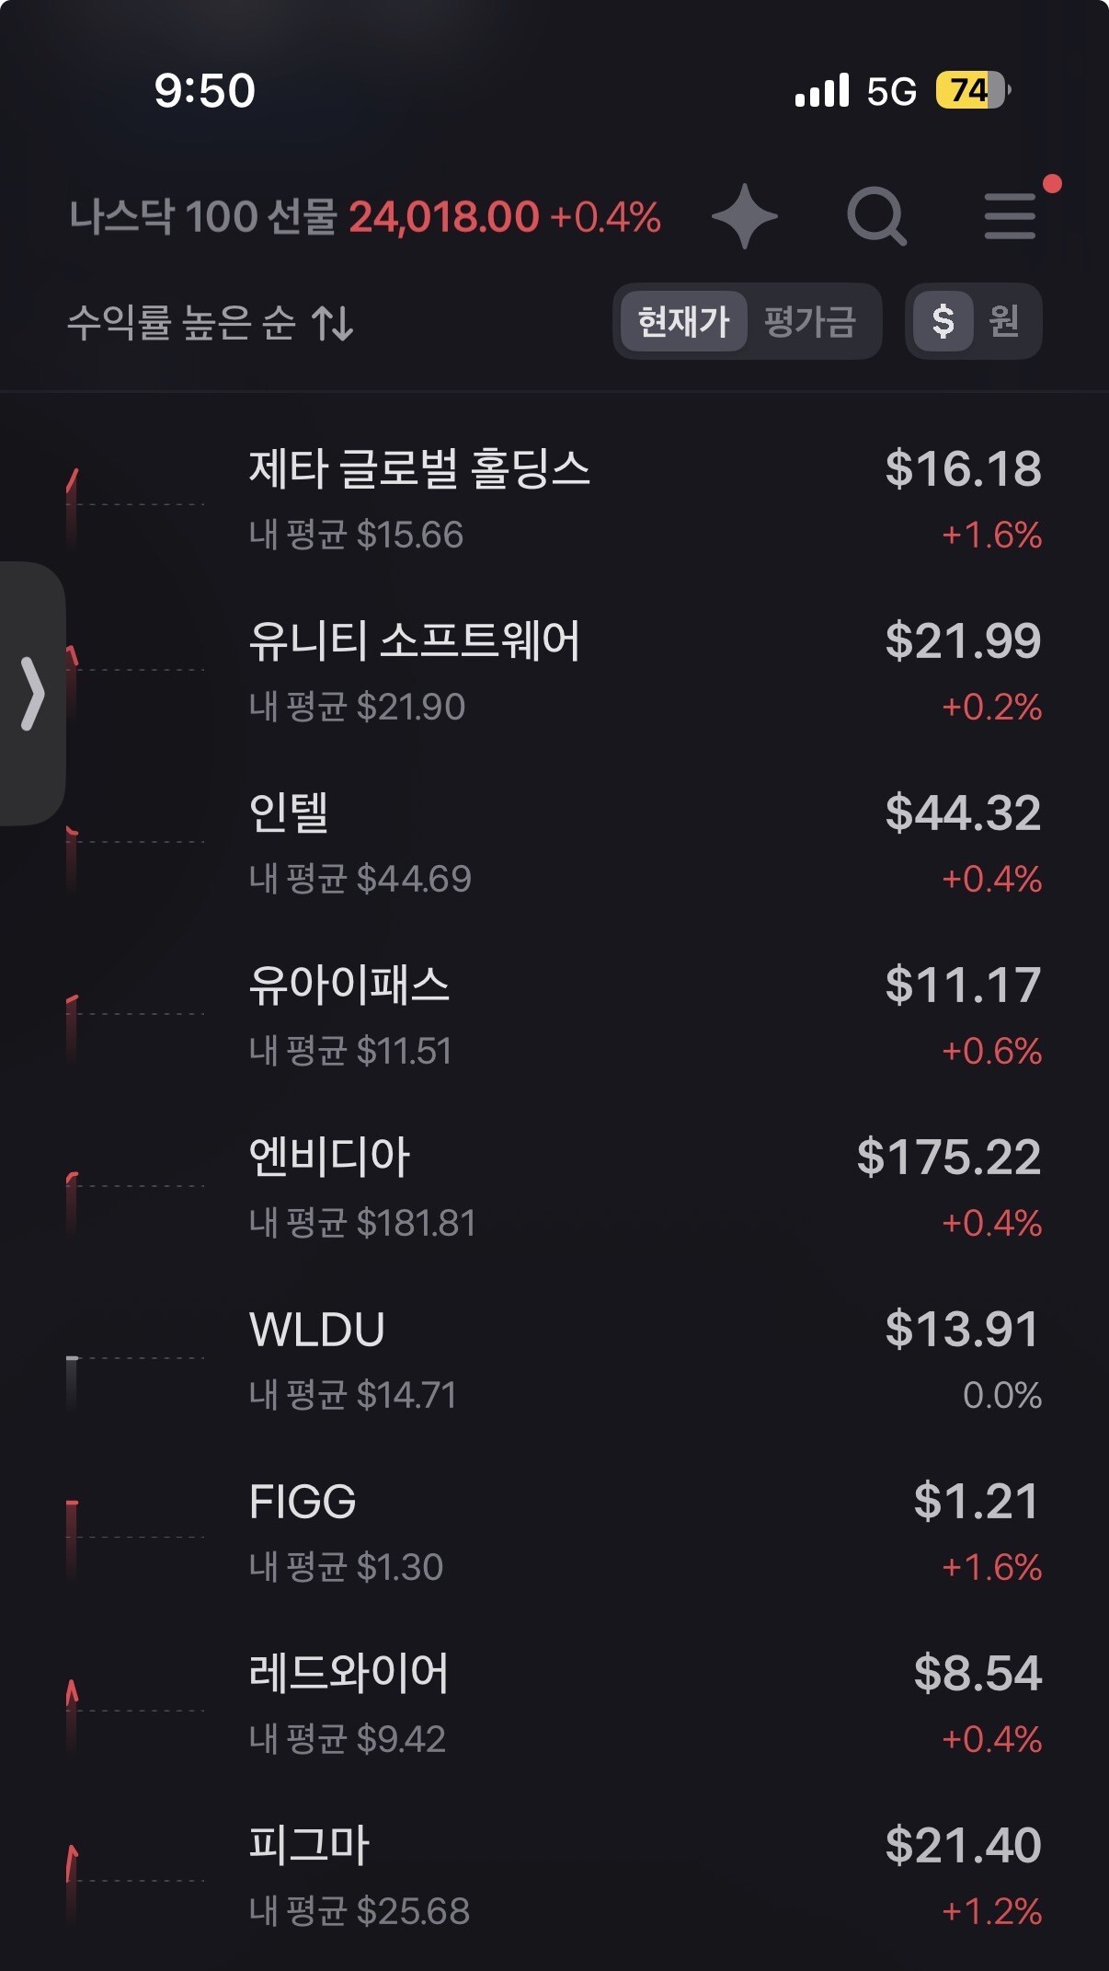Expand the side panel chevron handle

(x=32, y=693)
